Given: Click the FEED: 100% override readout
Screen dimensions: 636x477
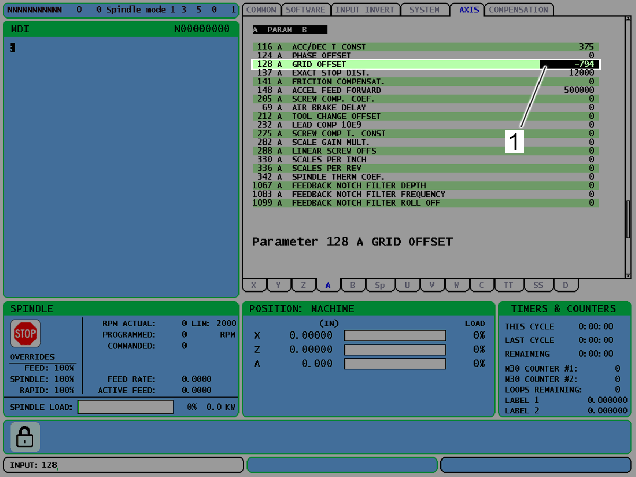Looking at the screenshot, I should click(x=49, y=368).
